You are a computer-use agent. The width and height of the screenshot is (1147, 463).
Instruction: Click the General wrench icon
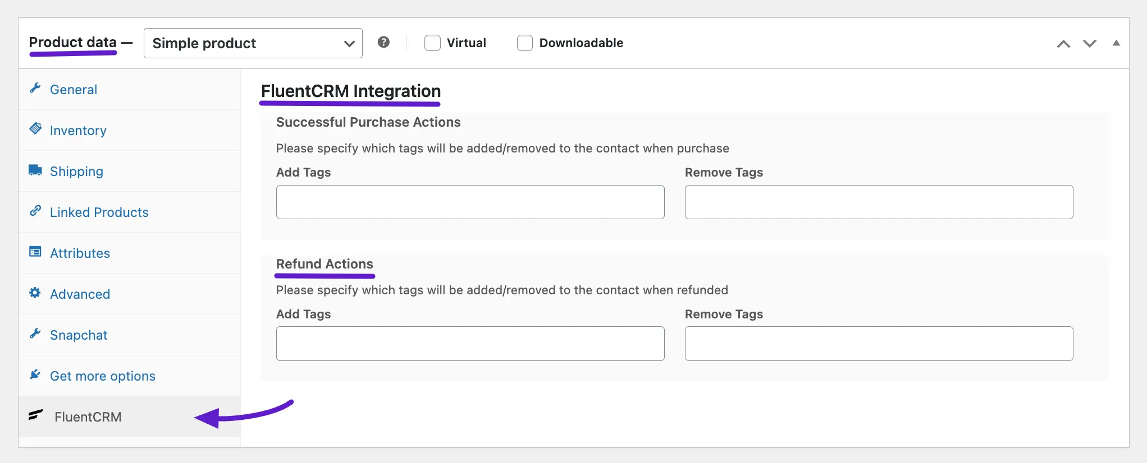[x=35, y=88]
